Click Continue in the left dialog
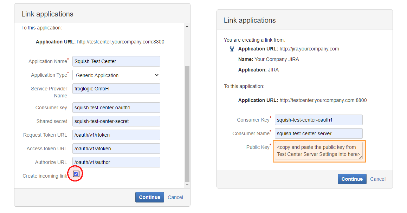This screenshot has width=407, height=213. (x=150, y=197)
